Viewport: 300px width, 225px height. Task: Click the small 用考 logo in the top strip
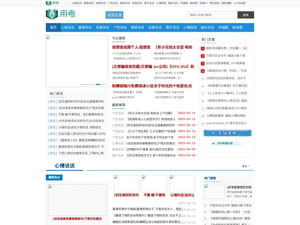[x=52, y=3]
